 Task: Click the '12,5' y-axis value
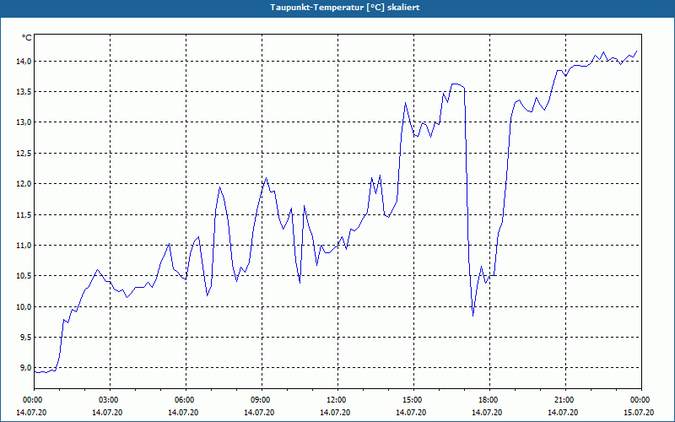[x=24, y=154]
